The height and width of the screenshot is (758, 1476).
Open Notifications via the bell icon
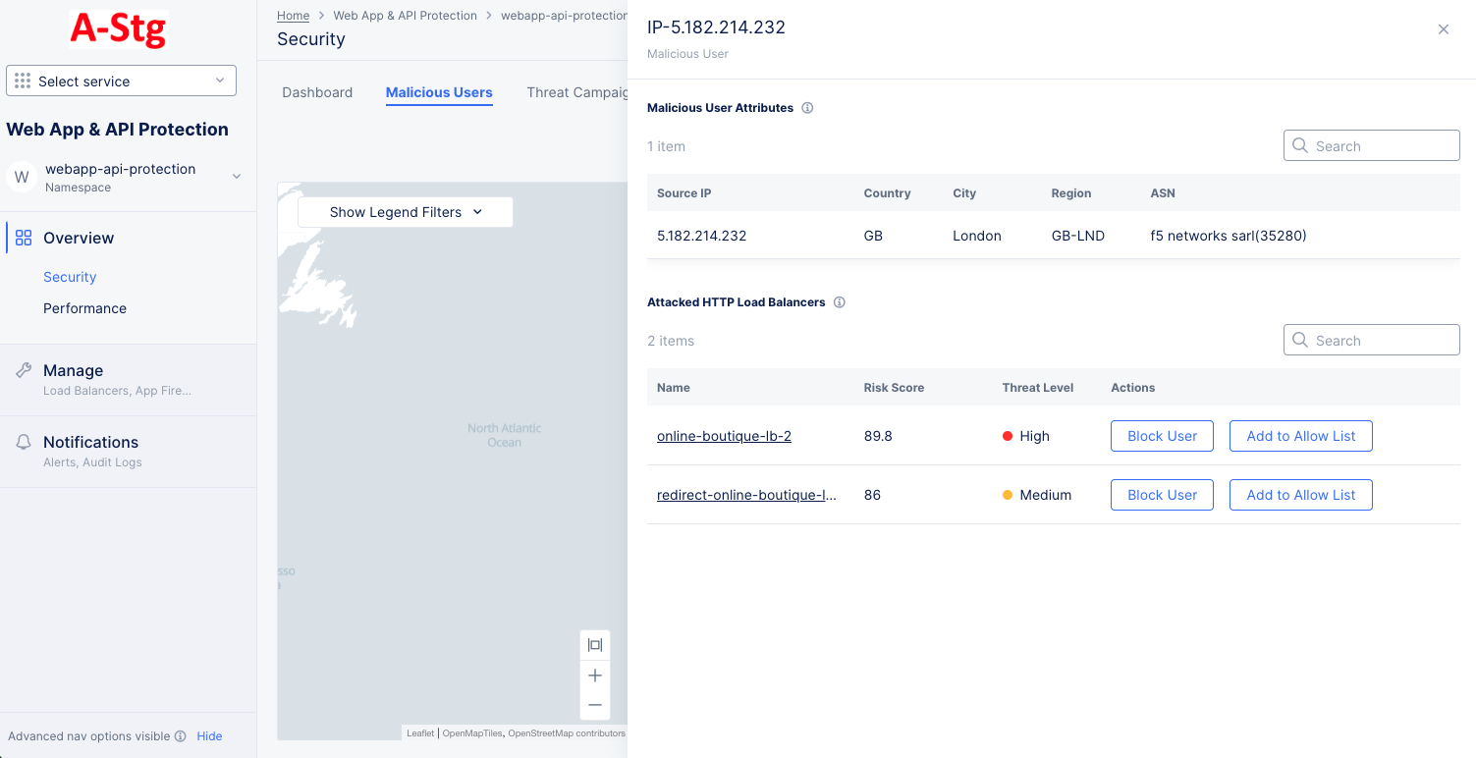pyautogui.click(x=22, y=442)
